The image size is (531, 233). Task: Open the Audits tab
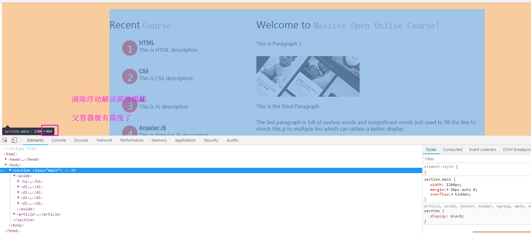coord(232,140)
